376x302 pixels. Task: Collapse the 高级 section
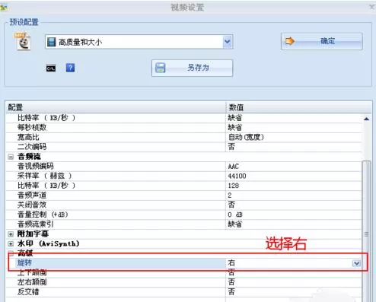coord(11,253)
